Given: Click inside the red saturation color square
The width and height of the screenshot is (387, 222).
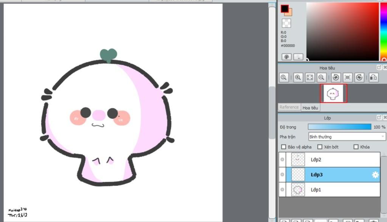Looking at the screenshot, I should tap(342, 32).
